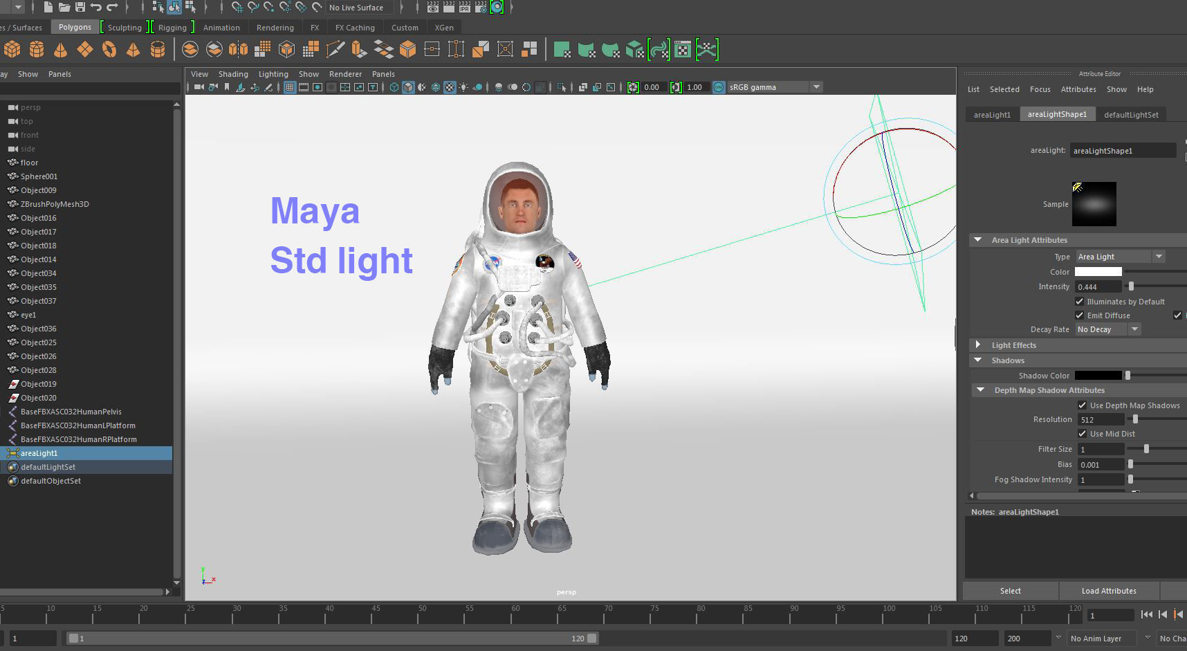Select ZBrushPolyMesh3D in the Outliner
This screenshot has width=1187, height=651.
(x=55, y=204)
